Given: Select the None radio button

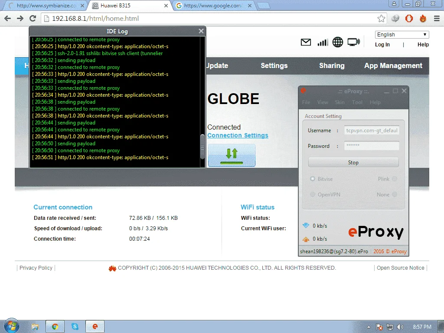Looking at the screenshot, I should 395,194.
